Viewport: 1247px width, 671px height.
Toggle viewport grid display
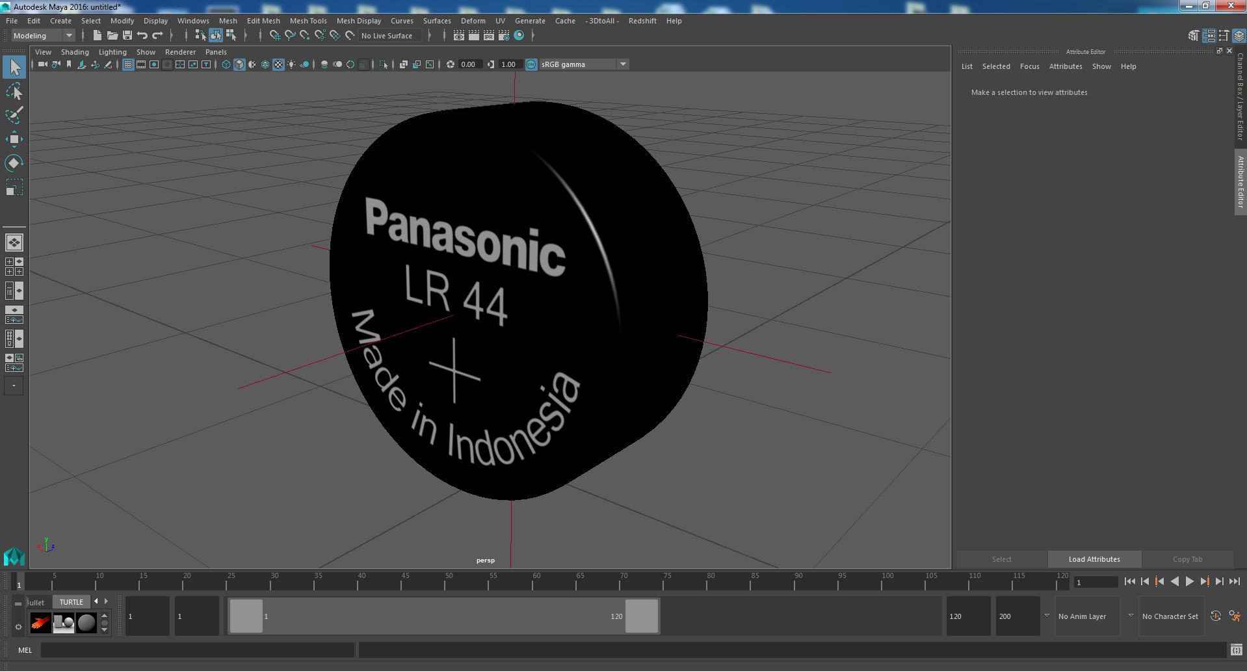click(x=128, y=64)
